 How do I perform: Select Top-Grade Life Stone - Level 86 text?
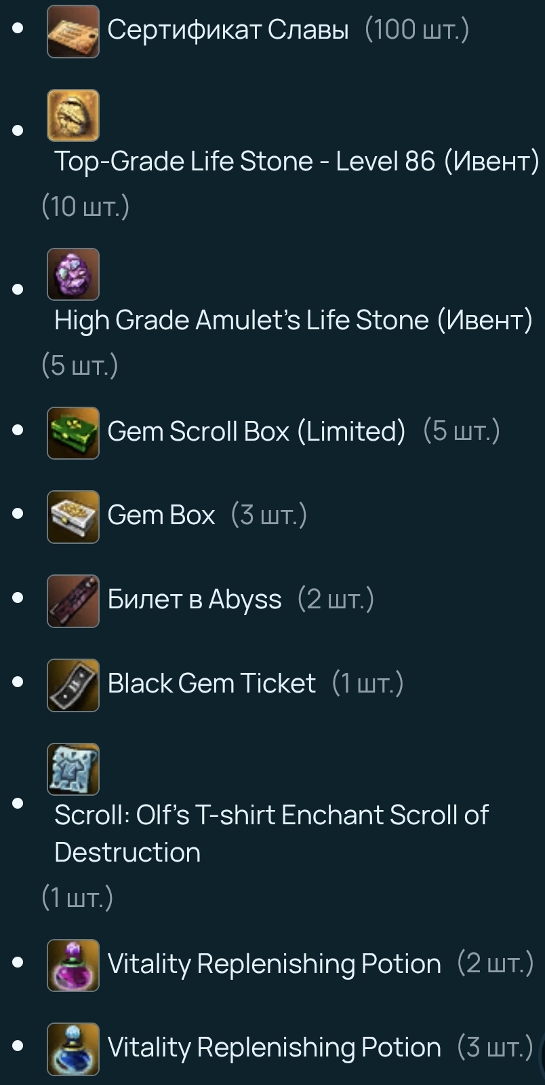click(245, 162)
